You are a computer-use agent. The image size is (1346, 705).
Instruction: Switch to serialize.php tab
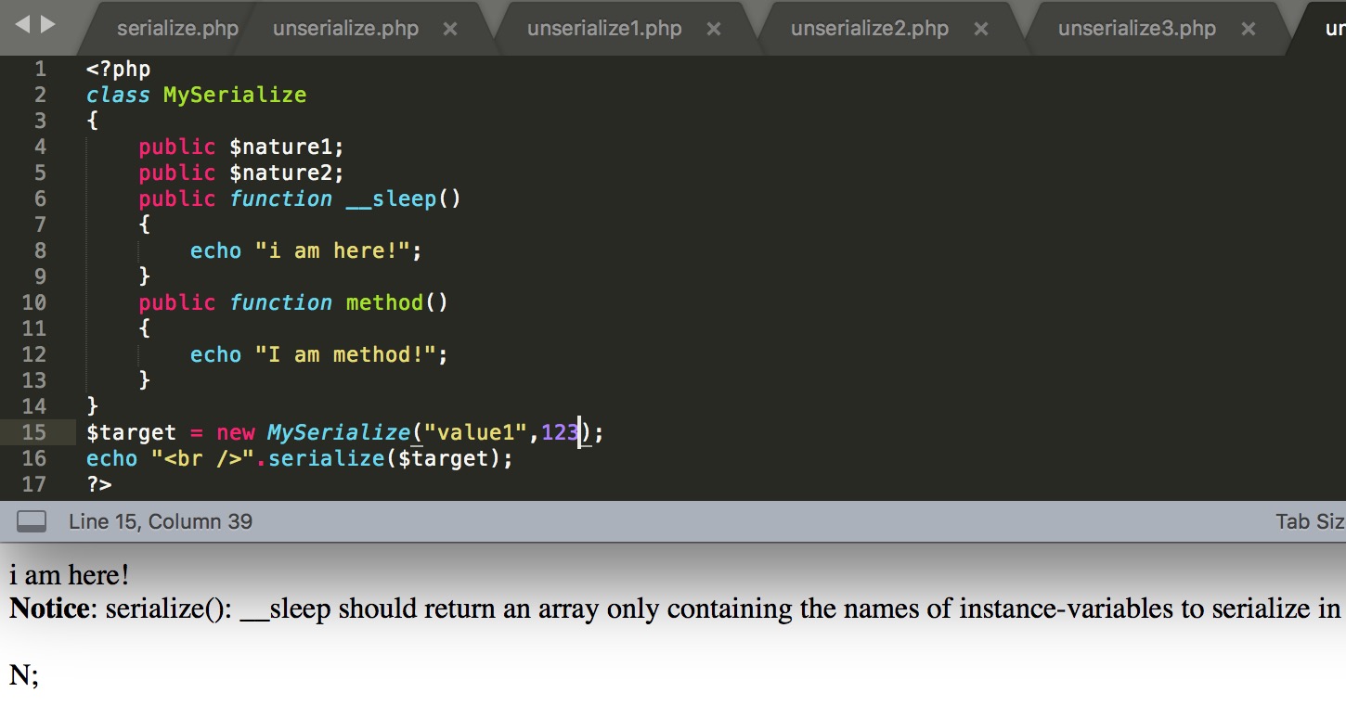pos(177,28)
